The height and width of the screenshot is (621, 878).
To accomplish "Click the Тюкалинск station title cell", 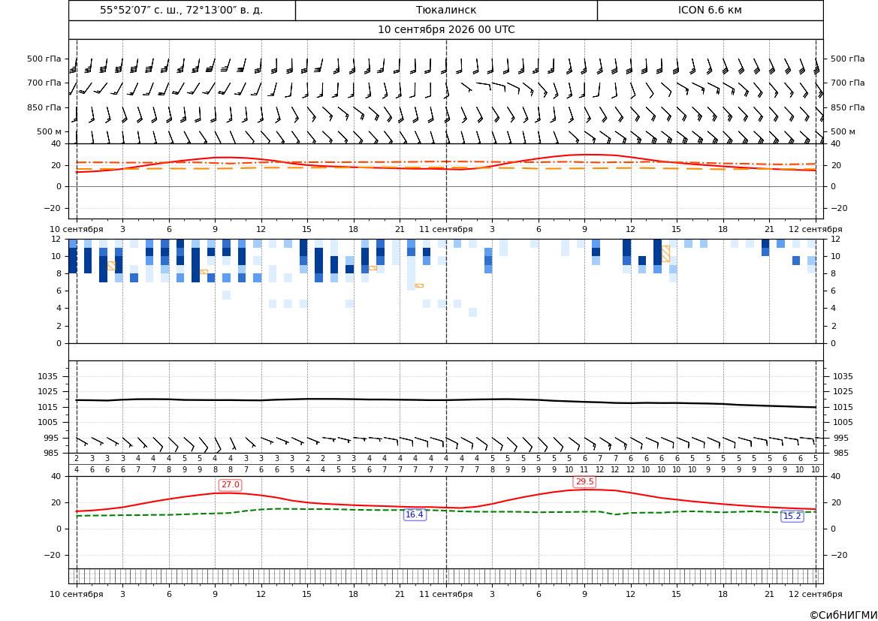I will [x=446, y=10].
